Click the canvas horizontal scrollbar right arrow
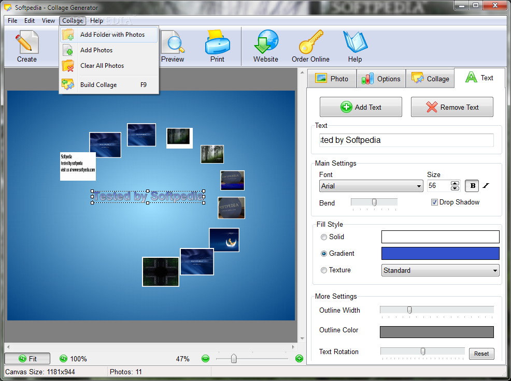The height and width of the screenshot is (381, 511). pyautogui.click(x=293, y=347)
